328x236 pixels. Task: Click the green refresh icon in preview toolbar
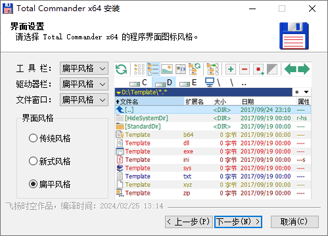click(121, 69)
